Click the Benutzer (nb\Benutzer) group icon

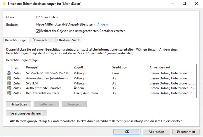pyautogui.click(x=9, y=93)
